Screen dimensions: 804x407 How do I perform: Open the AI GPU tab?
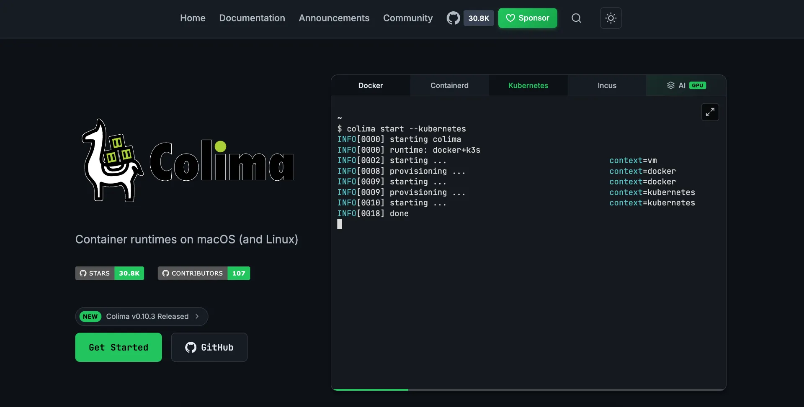tap(686, 85)
